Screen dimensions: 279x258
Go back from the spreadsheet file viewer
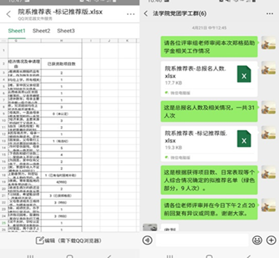pyautogui.click(x=9, y=14)
